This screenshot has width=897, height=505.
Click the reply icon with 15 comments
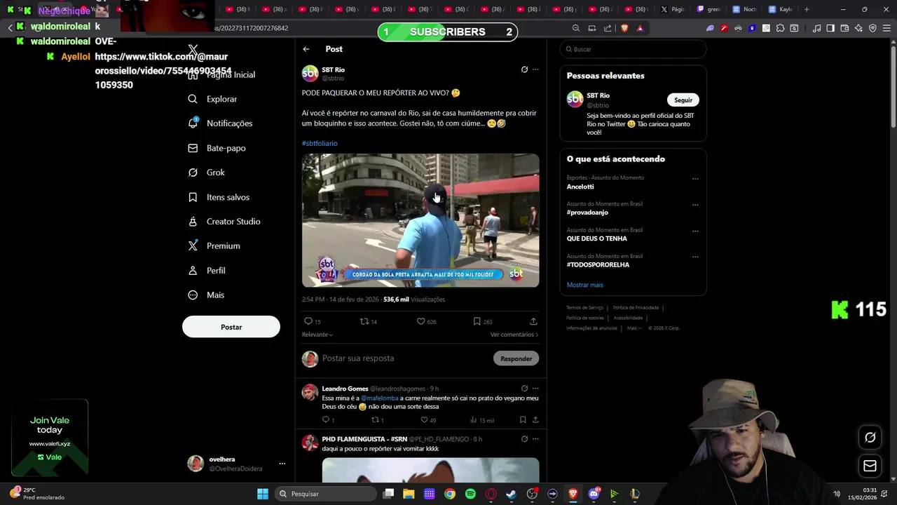click(312, 321)
